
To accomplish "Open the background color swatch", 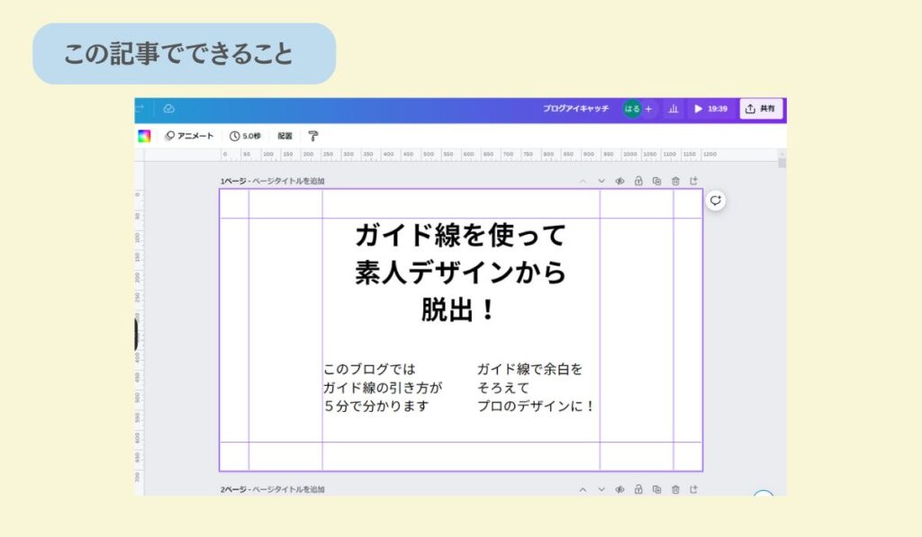I will point(144,136).
